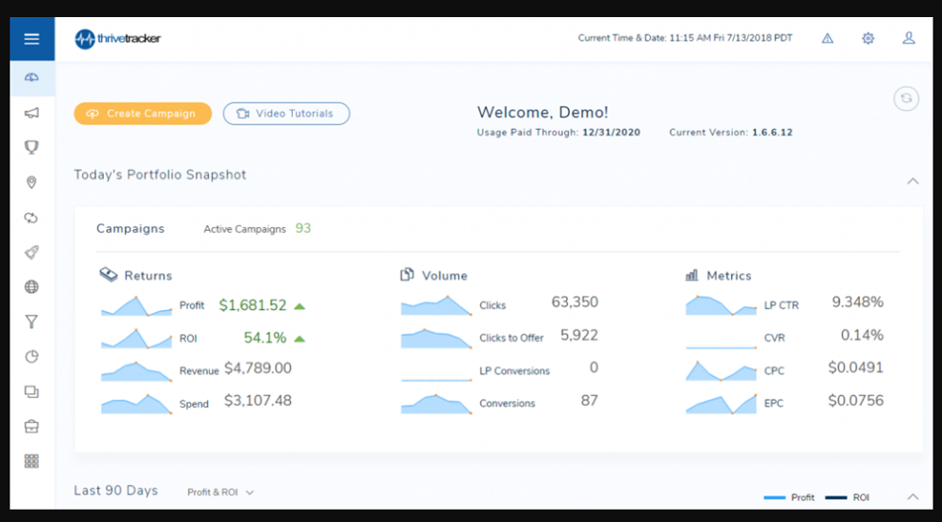
Task: Click the Current Version 1.6.6.12 text
Action: click(731, 132)
